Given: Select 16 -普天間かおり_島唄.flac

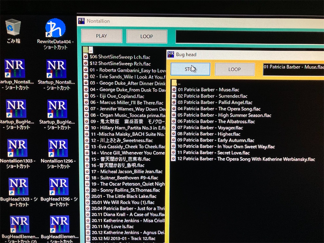Looking at the screenshot, I should click(x=118, y=165).
